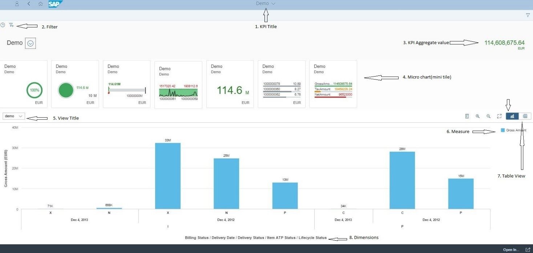Expand the Demo title dropdown in header
533x253 pixels.
(x=266, y=4)
